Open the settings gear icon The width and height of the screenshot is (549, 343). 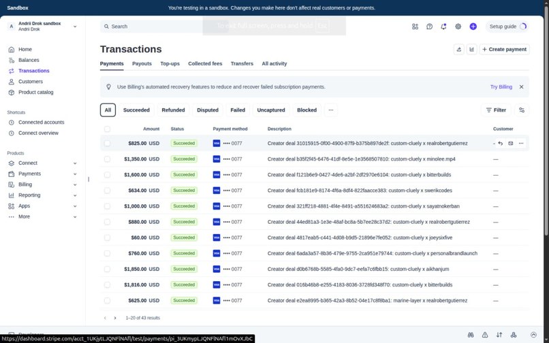tap(458, 27)
